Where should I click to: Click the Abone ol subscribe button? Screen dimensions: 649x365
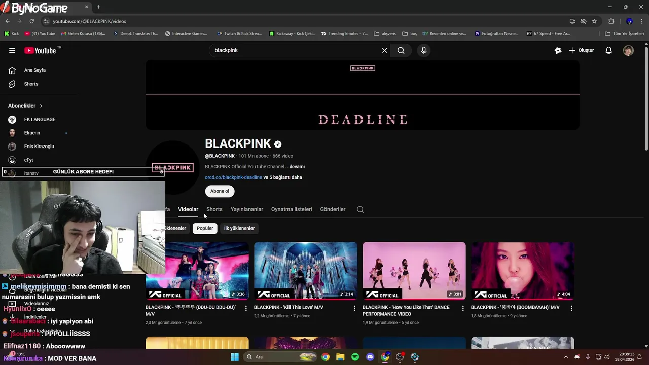220,191
